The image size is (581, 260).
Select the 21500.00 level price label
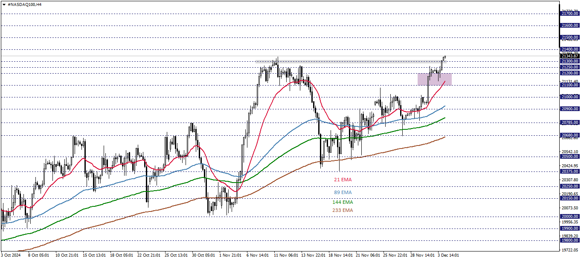(x=570, y=37)
